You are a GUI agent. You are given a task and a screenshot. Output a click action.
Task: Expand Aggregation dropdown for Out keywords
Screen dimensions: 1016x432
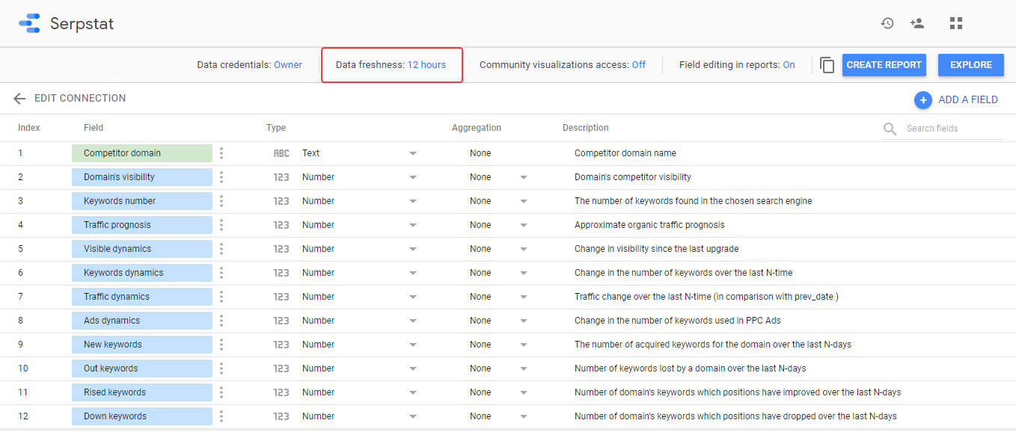click(x=523, y=369)
